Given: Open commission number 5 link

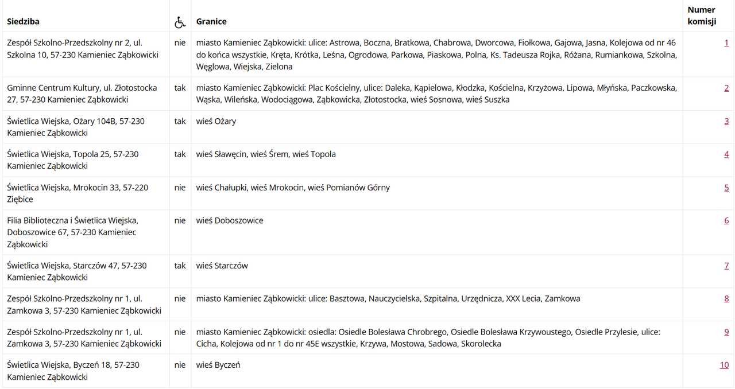Looking at the screenshot, I should point(726,188).
